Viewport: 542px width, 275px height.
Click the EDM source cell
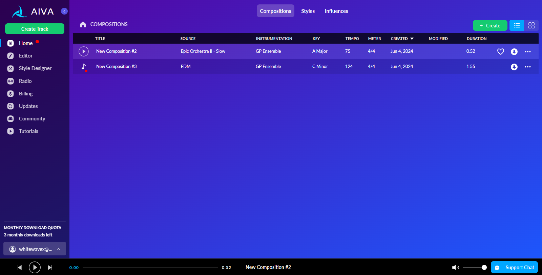tap(186, 67)
